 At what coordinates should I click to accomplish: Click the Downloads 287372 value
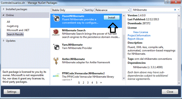click(x=146, y=23)
